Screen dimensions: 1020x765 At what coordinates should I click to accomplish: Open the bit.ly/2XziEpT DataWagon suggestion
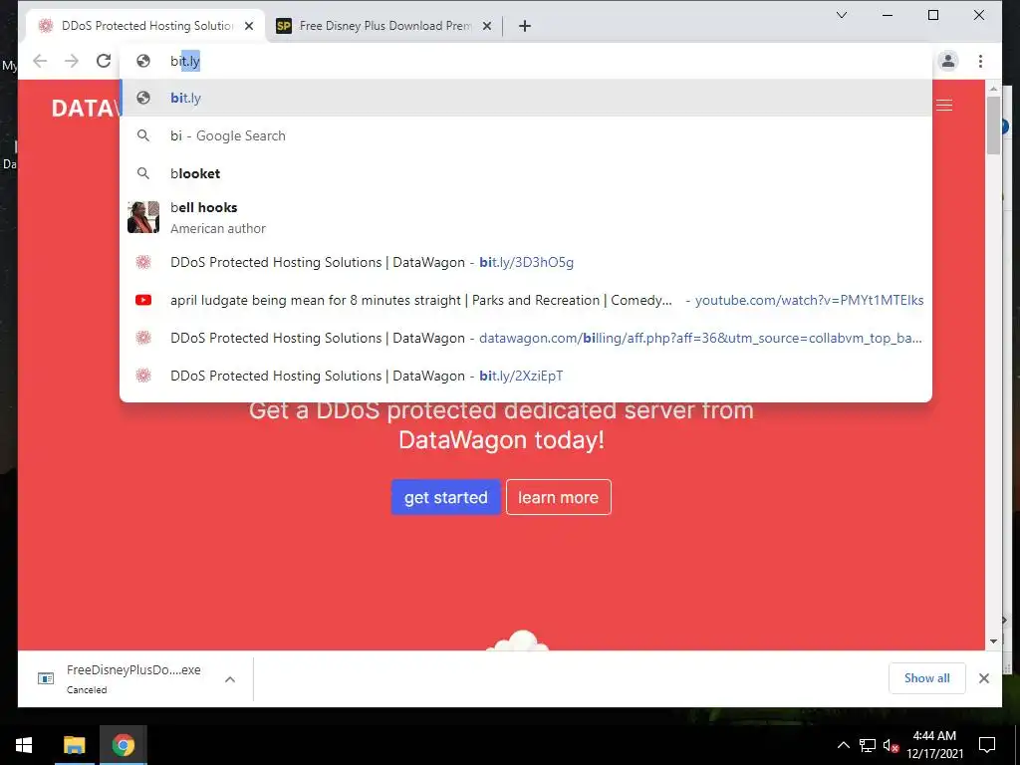[526, 376]
